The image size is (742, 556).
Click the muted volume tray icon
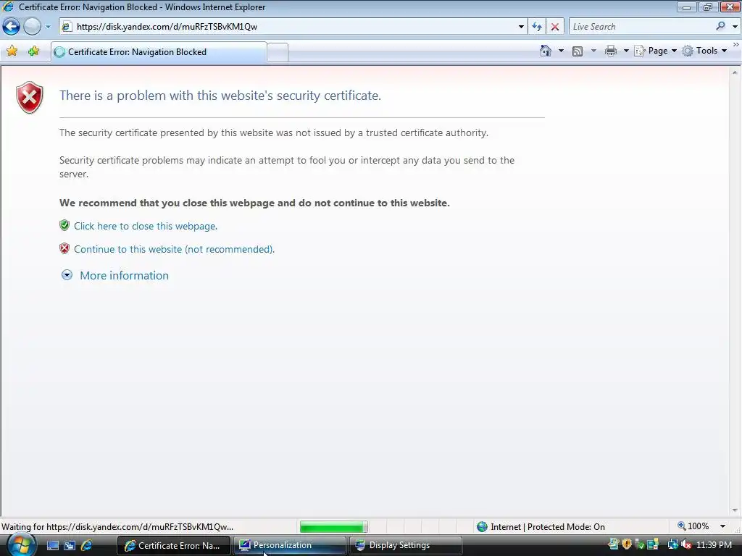pos(686,545)
